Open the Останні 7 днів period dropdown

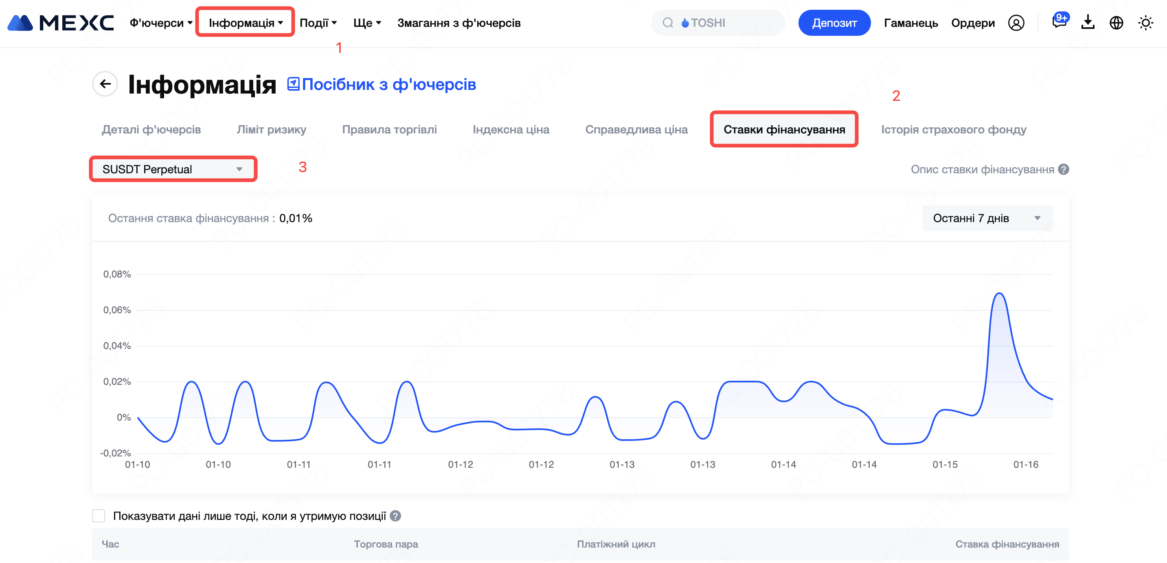tap(987, 218)
